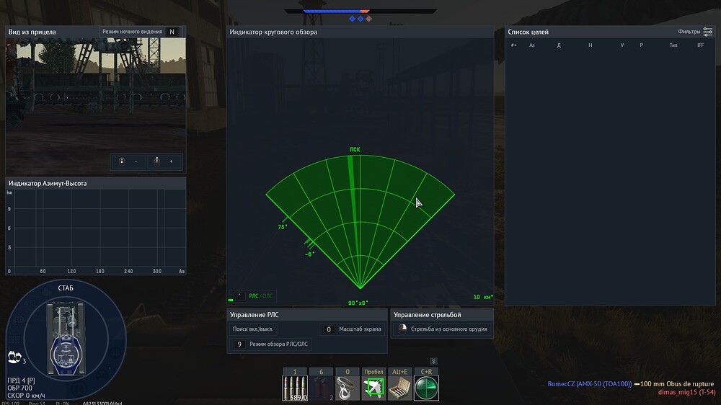Image resolution: width=721 pixels, height=405 pixels.
Task: Click Режим ночного видения label
Action: 132,32
